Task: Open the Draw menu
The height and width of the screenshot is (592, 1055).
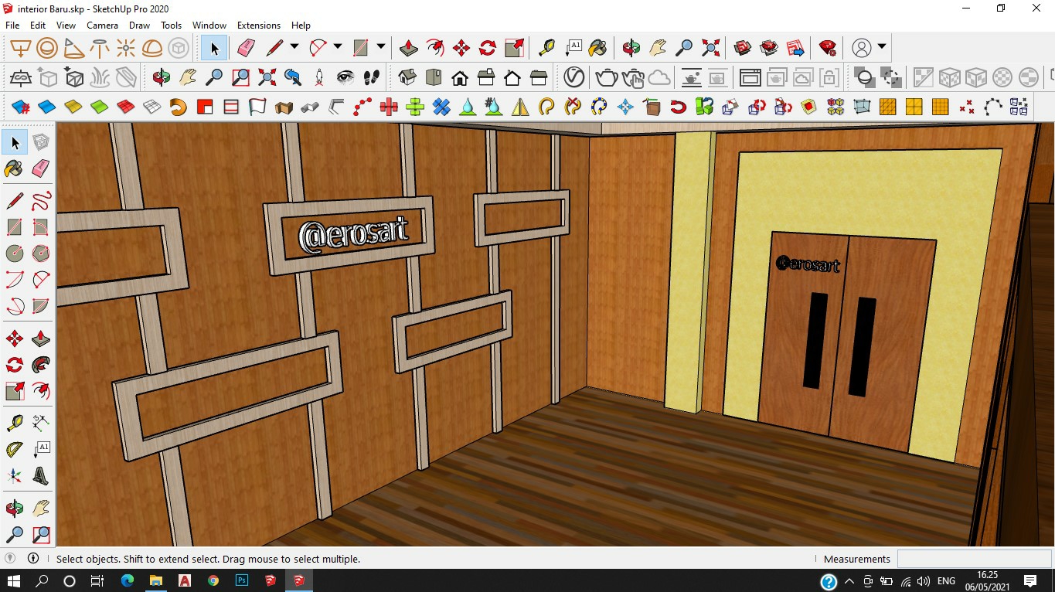Action: pyautogui.click(x=139, y=26)
